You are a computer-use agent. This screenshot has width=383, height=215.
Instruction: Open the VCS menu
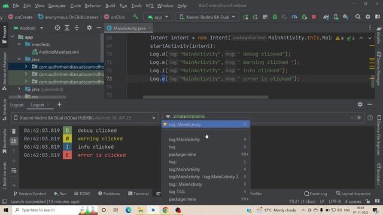click(x=150, y=5)
